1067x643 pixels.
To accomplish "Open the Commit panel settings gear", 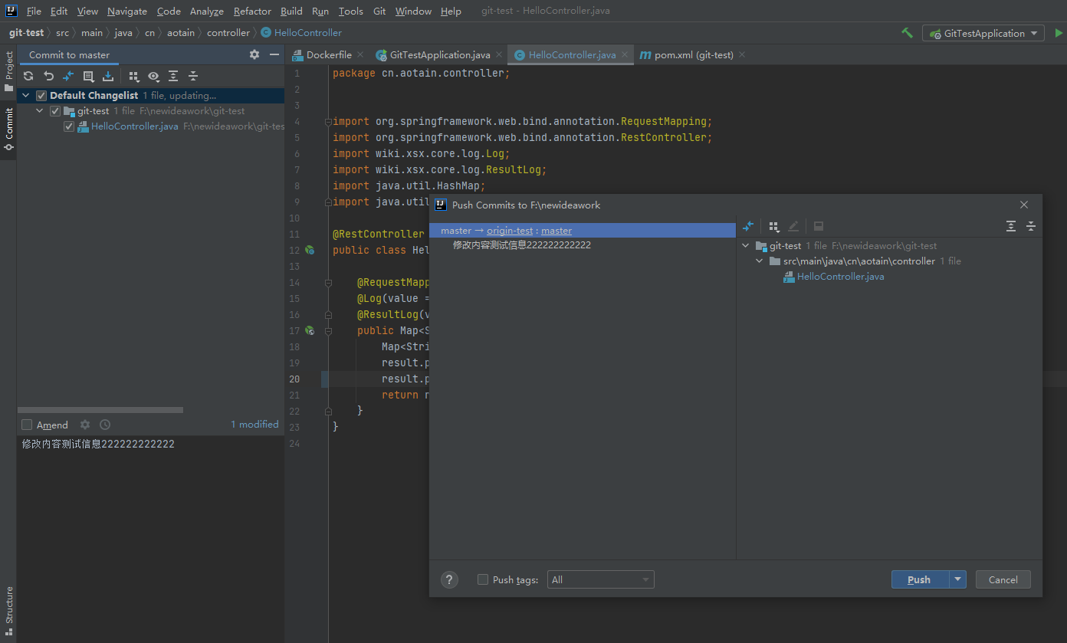I will coord(254,54).
